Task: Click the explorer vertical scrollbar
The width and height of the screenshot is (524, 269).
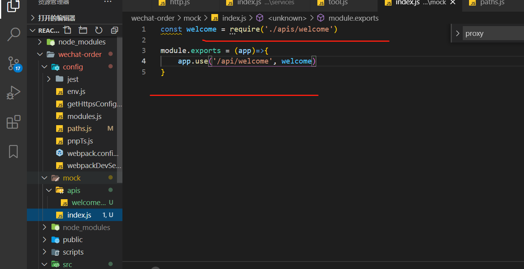Action: point(120,110)
